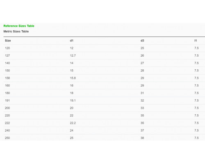Select the size 158 row
The height and width of the screenshot is (164, 205).
click(104, 78)
